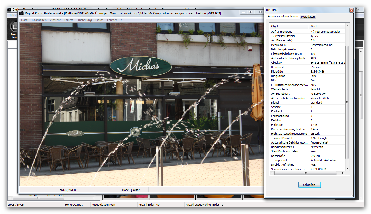Click the Wert column header
Screen dimensions: 371x214
click(327, 26)
